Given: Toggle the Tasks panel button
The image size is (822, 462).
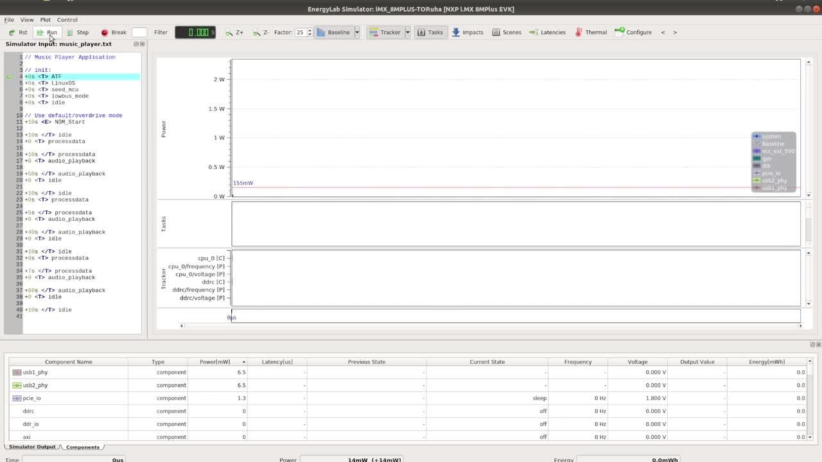Looking at the screenshot, I should tap(430, 32).
